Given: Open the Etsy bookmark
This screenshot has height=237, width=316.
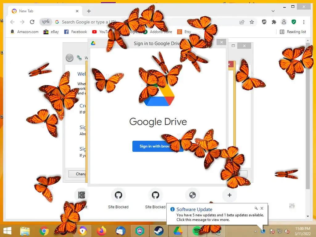Looking at the screenshot, I should tap(184, 32).
